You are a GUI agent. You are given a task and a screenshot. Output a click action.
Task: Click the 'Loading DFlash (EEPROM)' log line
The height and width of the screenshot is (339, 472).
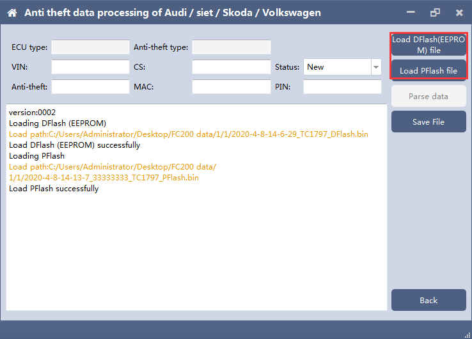point(58,123)
